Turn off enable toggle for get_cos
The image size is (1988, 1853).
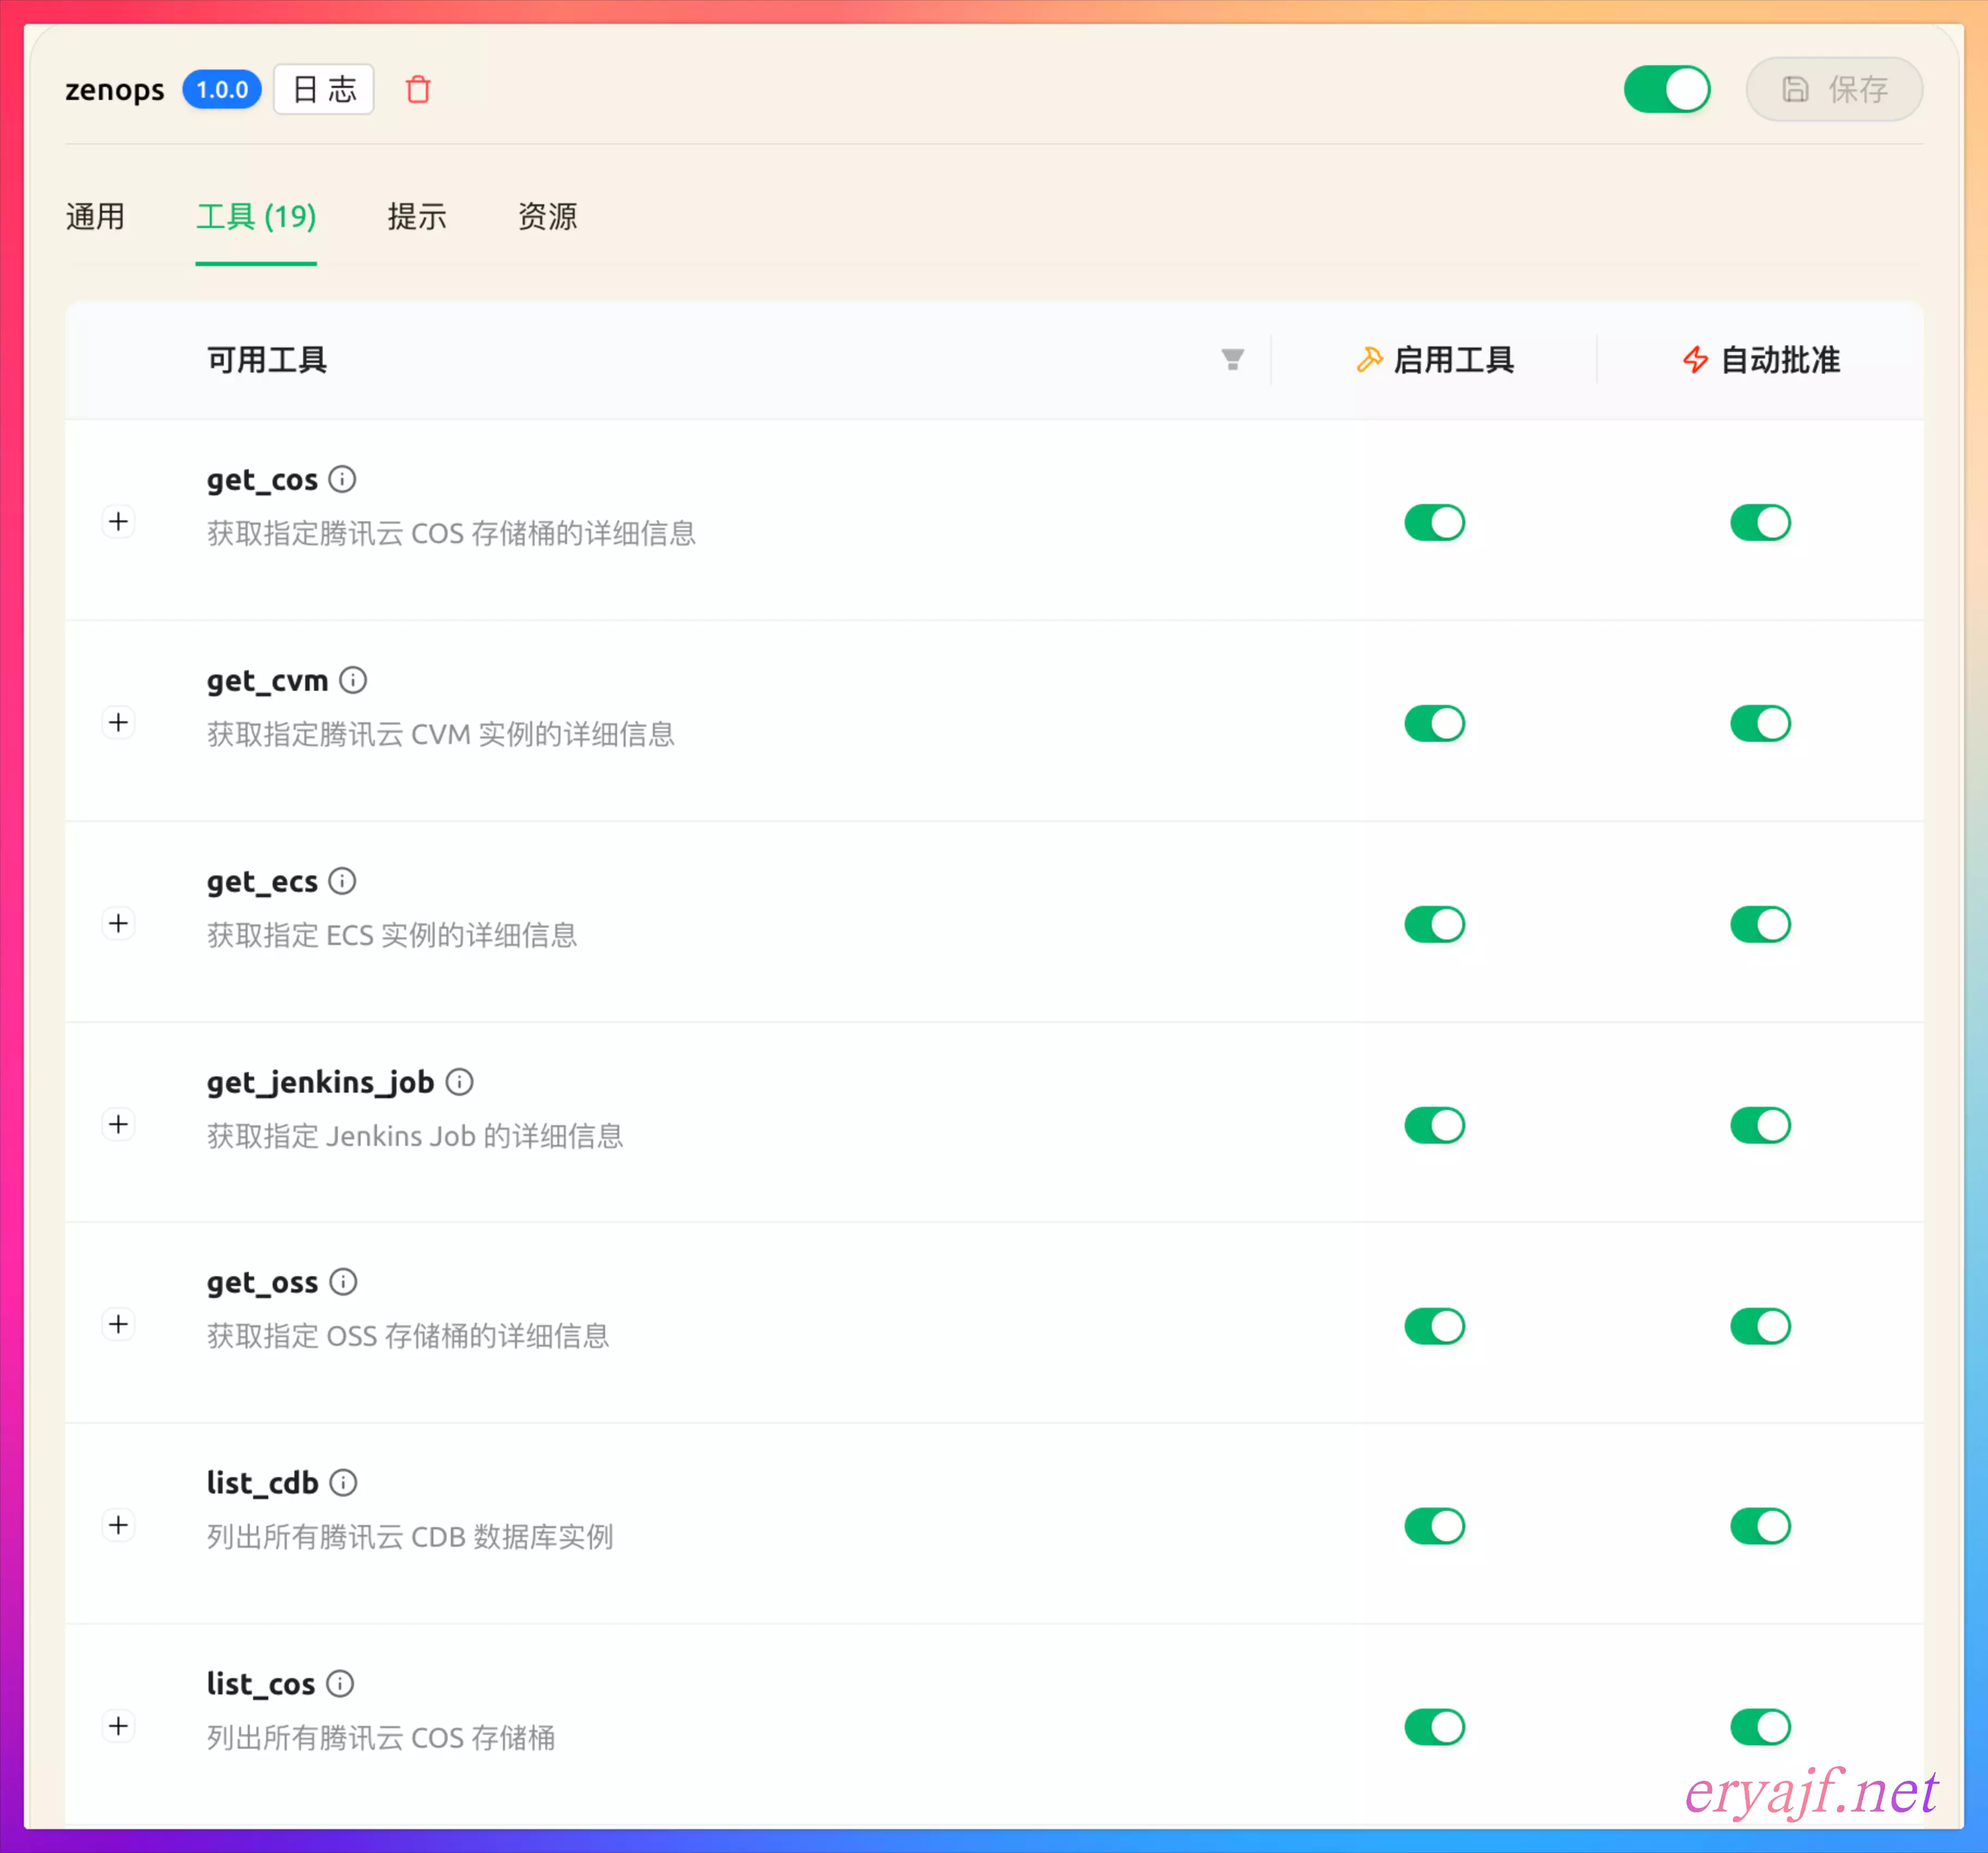coord(1434,522)
